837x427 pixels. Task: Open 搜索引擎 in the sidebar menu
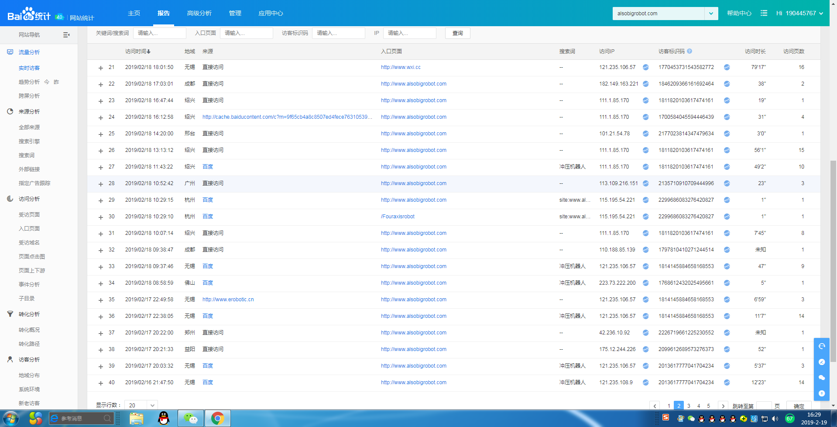tap(29, 141)
